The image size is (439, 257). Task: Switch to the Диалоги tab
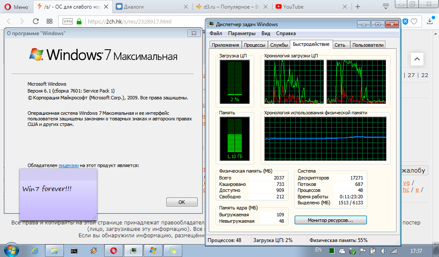click(x=152, y=7)
